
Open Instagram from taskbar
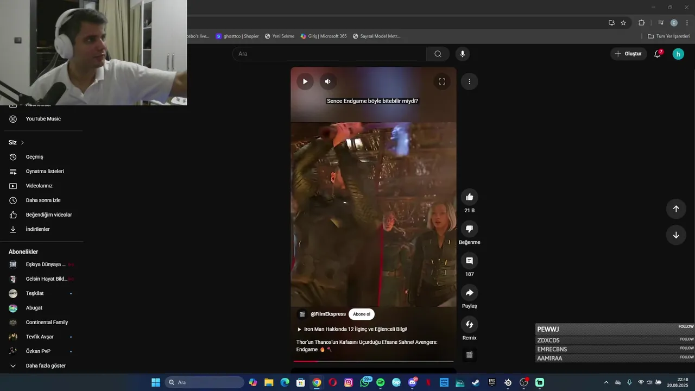tap(349, 382)
